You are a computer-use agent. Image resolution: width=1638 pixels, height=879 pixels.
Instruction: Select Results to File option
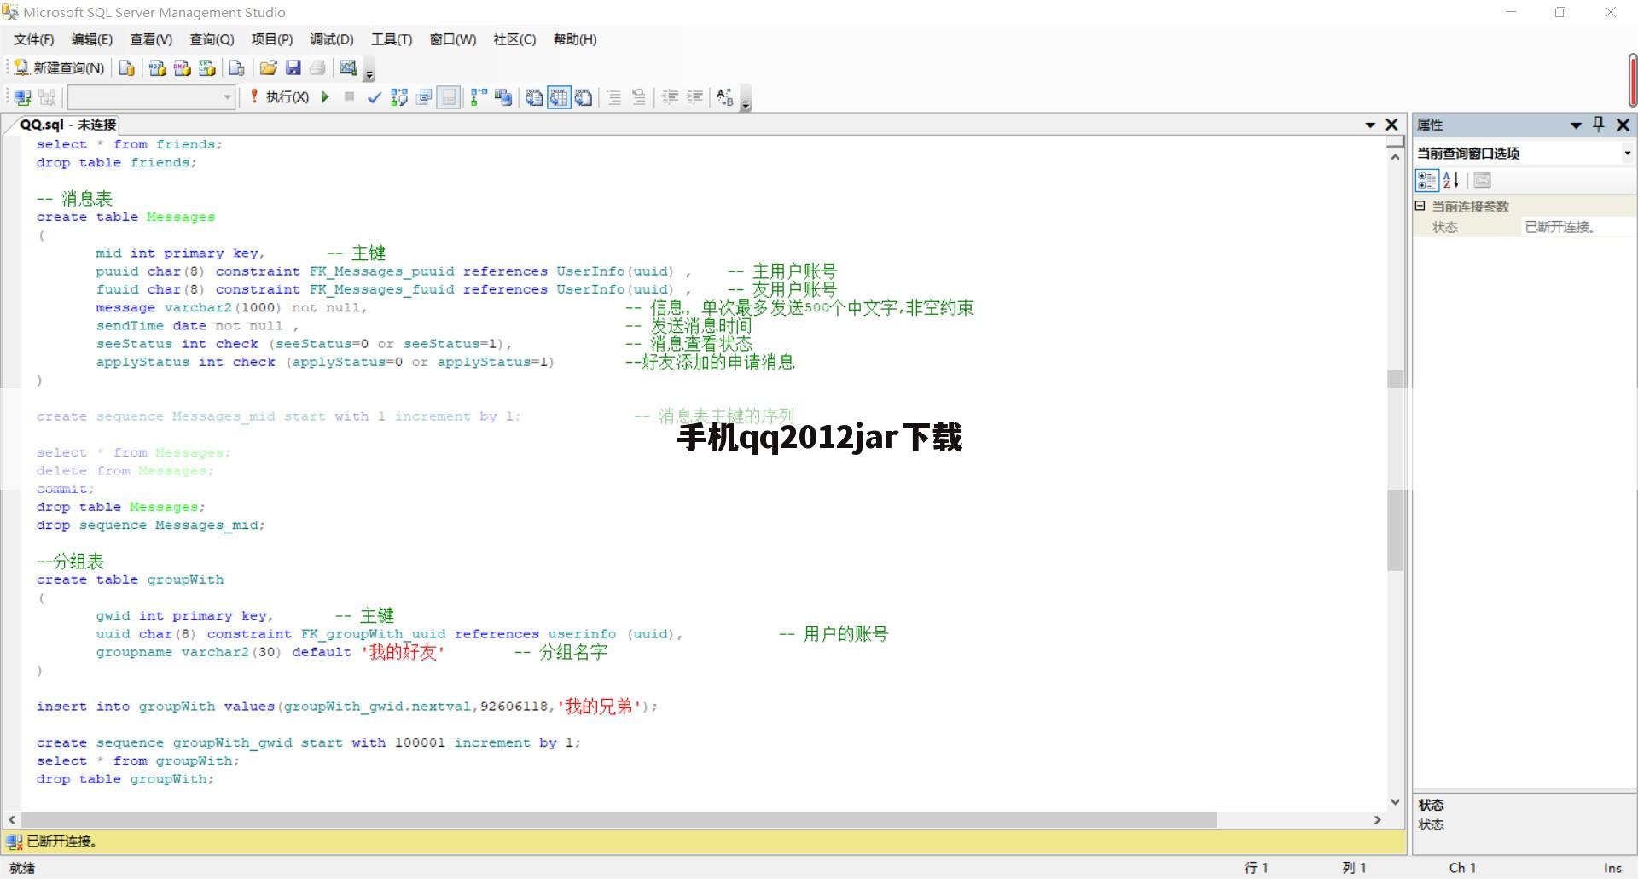click(x=584, y=97)
